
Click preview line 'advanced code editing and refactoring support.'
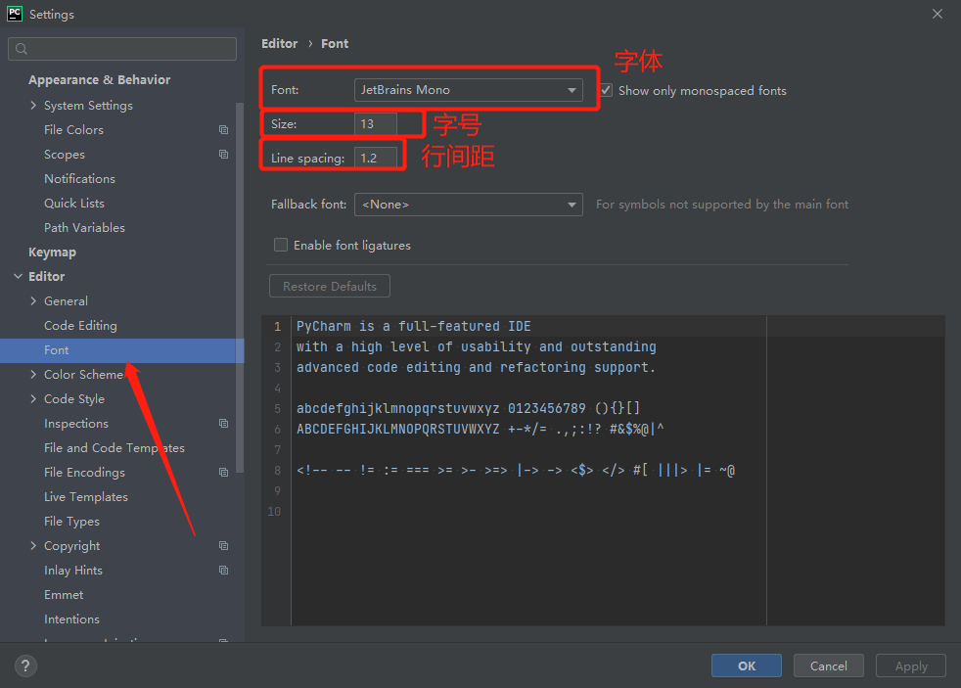pos(477,368)
